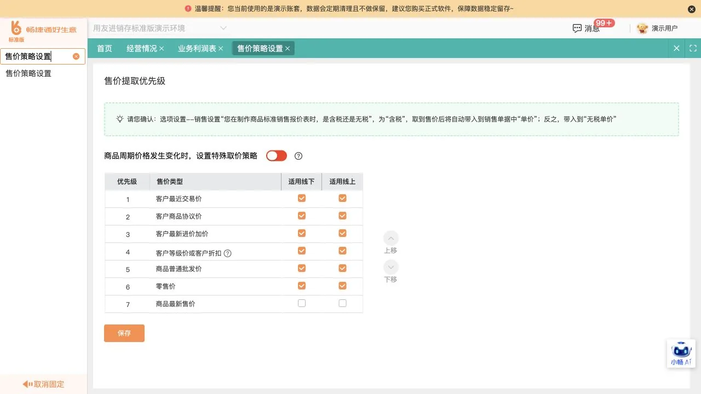Image resolution: width=701 pixels, height=394 pixels.
Task: Click the help icon beside 客户等级价或客户折扣
Action: [x=228, y=253]
